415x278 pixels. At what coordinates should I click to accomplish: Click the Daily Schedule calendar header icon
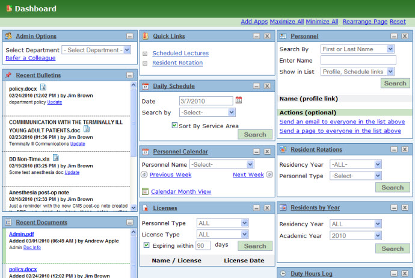[146, 86]
